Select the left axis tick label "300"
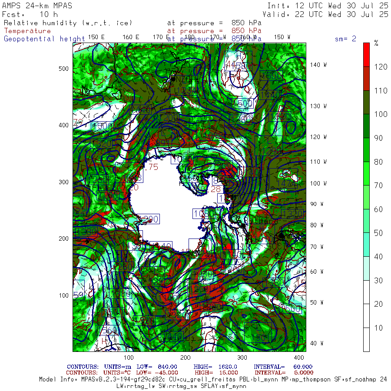 coord(63,182)
